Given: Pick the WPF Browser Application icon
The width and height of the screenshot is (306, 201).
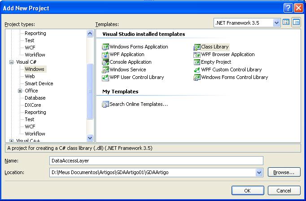Looking at the screenshot, I should coord(197,54).
